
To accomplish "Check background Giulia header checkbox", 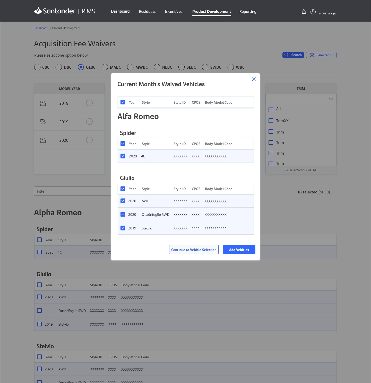I will tap(39, 285).
